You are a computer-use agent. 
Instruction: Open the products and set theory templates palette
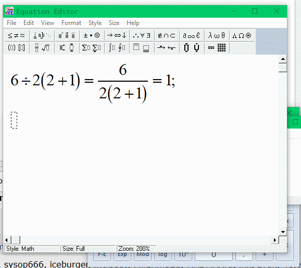point(192,48)
